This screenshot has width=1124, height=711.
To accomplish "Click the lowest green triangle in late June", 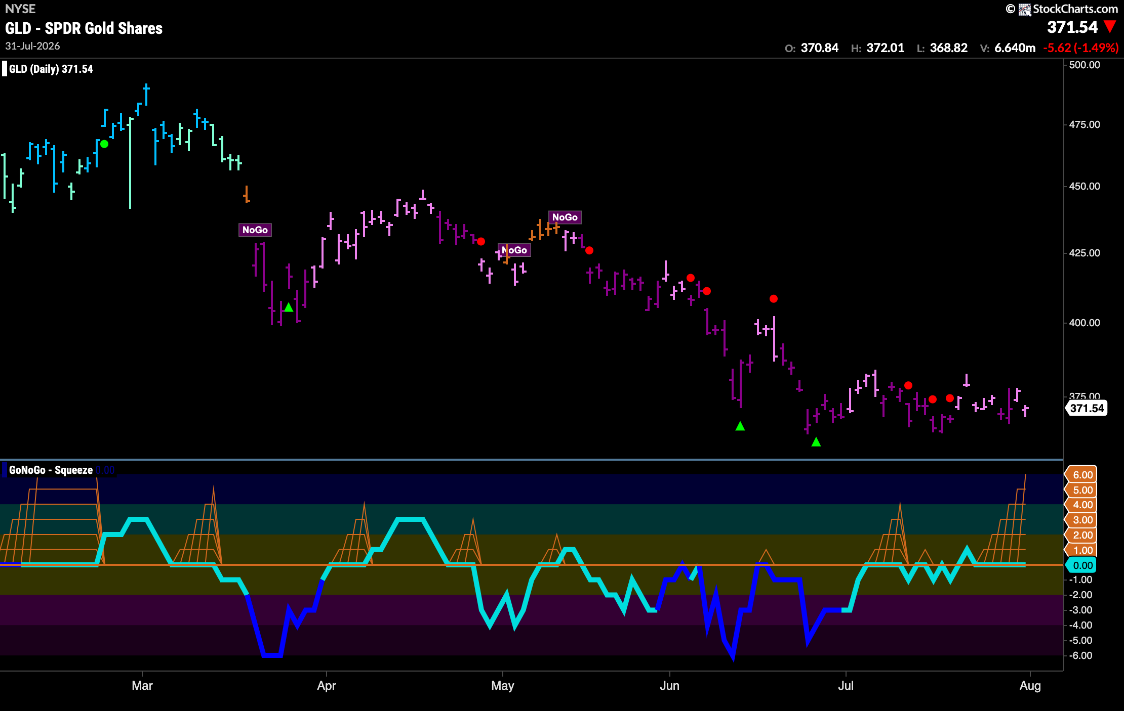I will 816,442.
